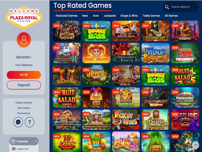Screen dimensions: 202x152
Task: Switch to the Jackpots tab
Action: (110, 16)
